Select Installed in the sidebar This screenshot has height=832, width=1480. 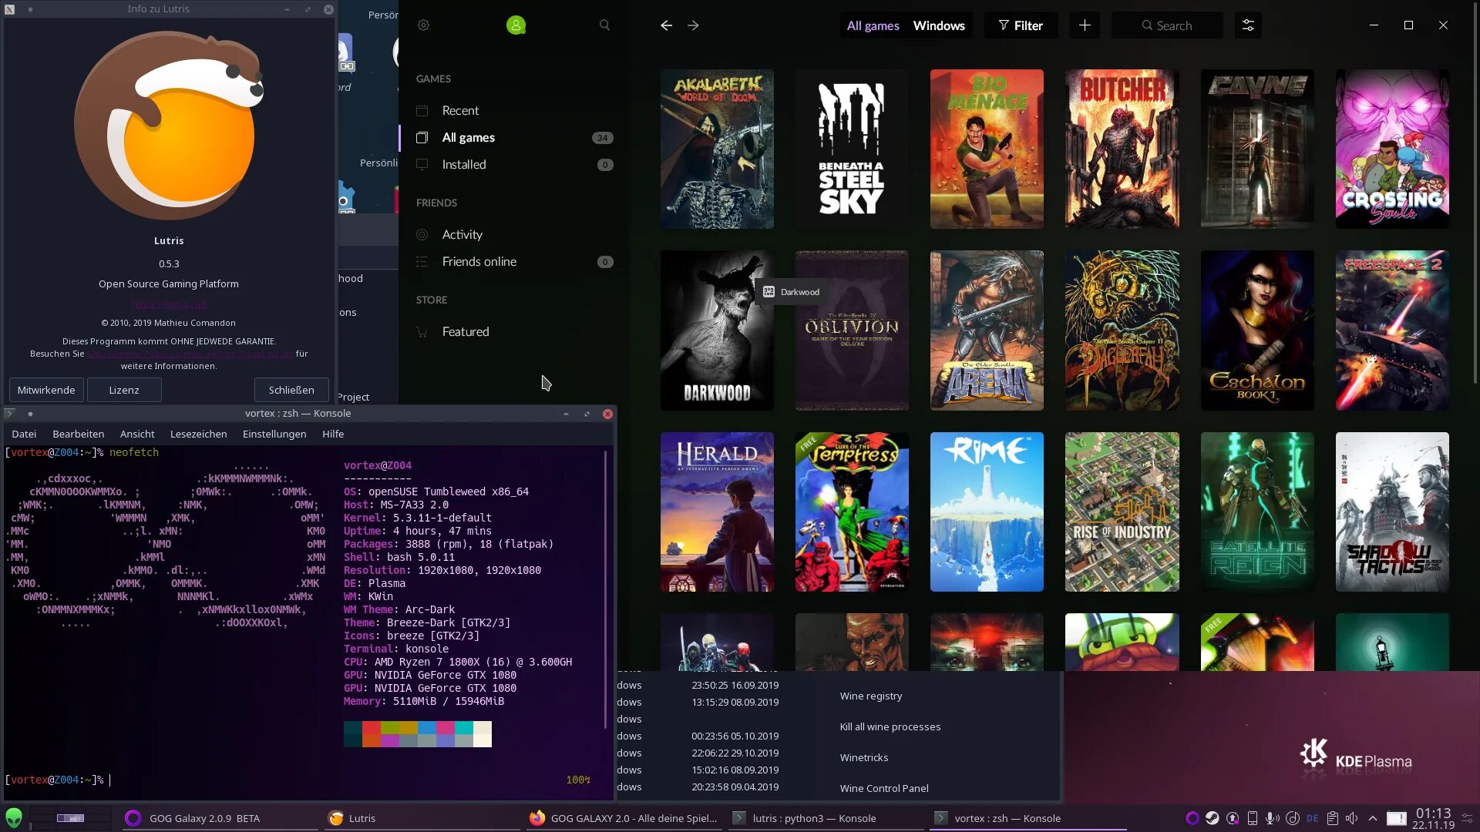tap(514, 165)
